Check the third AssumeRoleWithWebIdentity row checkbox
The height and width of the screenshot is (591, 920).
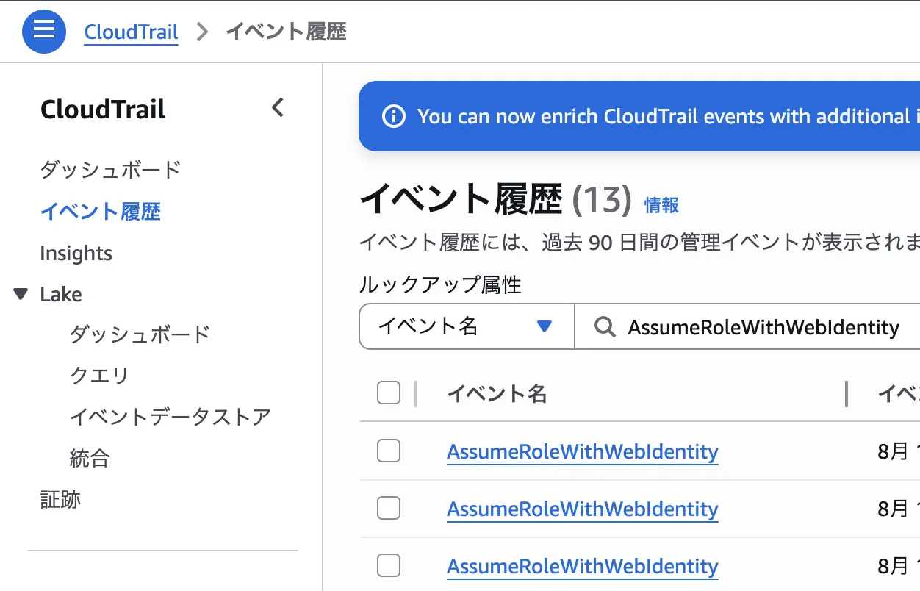tap(389, 565)
